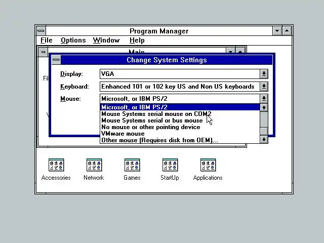
Task: Select Mouse Systems serial or bus mouse
Action: pos(180,120)
